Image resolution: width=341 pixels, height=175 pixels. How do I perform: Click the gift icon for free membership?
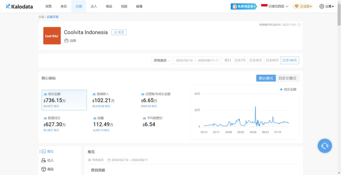(234, 6)
